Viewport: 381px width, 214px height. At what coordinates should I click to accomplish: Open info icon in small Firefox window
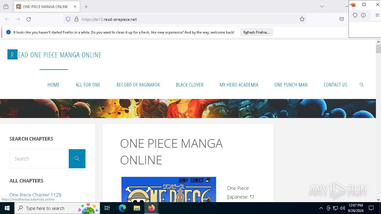pyautogui.click(x=363, y=15)
